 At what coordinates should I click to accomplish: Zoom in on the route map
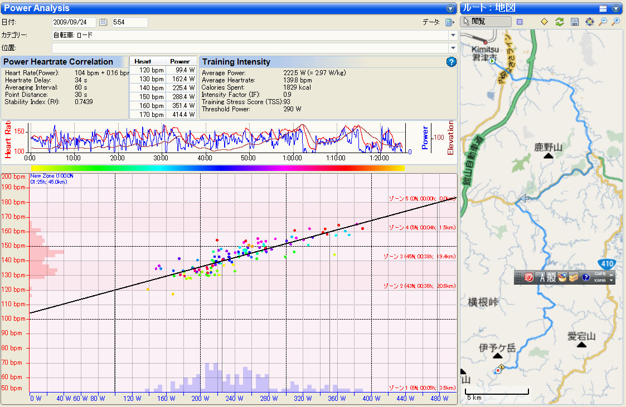(616, 22)
